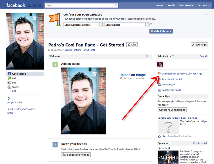Click the large page profile photo in sidebar
The image size is (214, 164).
25,41
